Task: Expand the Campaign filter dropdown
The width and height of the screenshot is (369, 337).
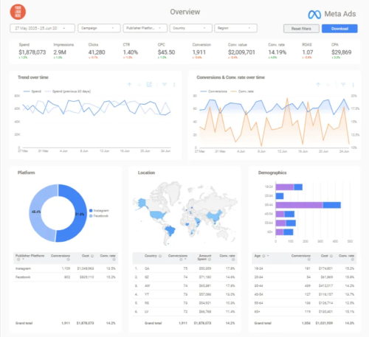Action: coord(99,28)
